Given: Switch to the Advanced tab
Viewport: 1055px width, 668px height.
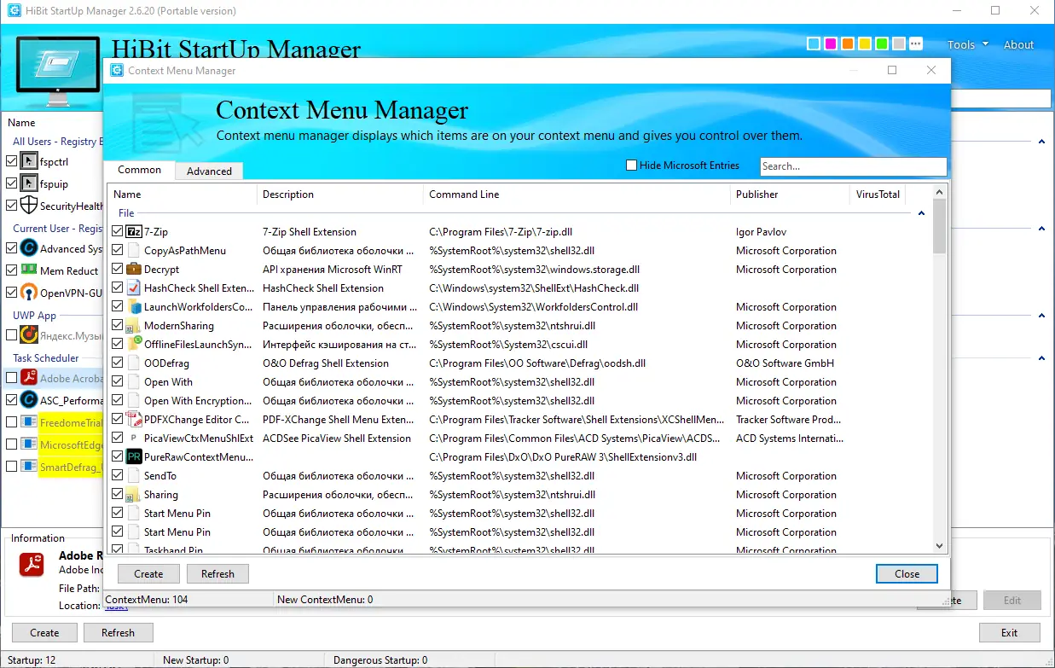Looking at the screenshot, I should [x=209, y=171].
